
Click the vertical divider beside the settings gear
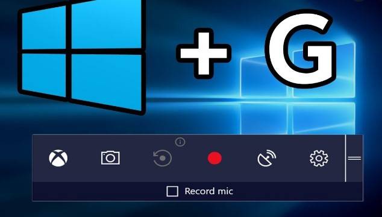[x=345, y=159]
